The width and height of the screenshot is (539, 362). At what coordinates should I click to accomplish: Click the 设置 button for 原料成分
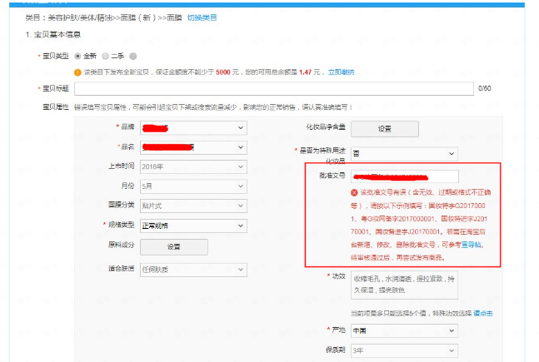[173, 246]
